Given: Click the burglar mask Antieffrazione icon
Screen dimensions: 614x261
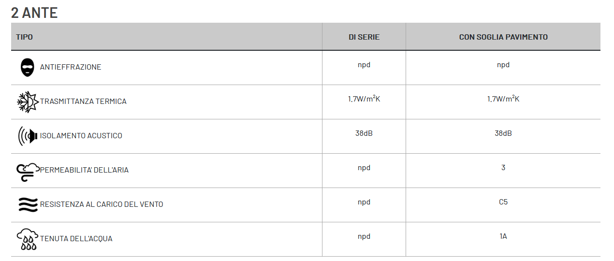Looking at the screenshot, I should click(28, 67).
